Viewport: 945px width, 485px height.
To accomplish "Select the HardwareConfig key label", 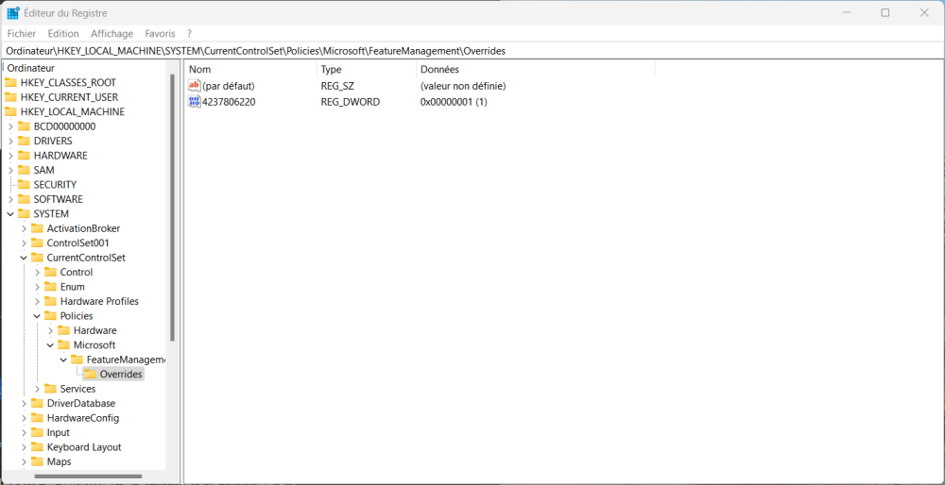I will click(83, 418).
